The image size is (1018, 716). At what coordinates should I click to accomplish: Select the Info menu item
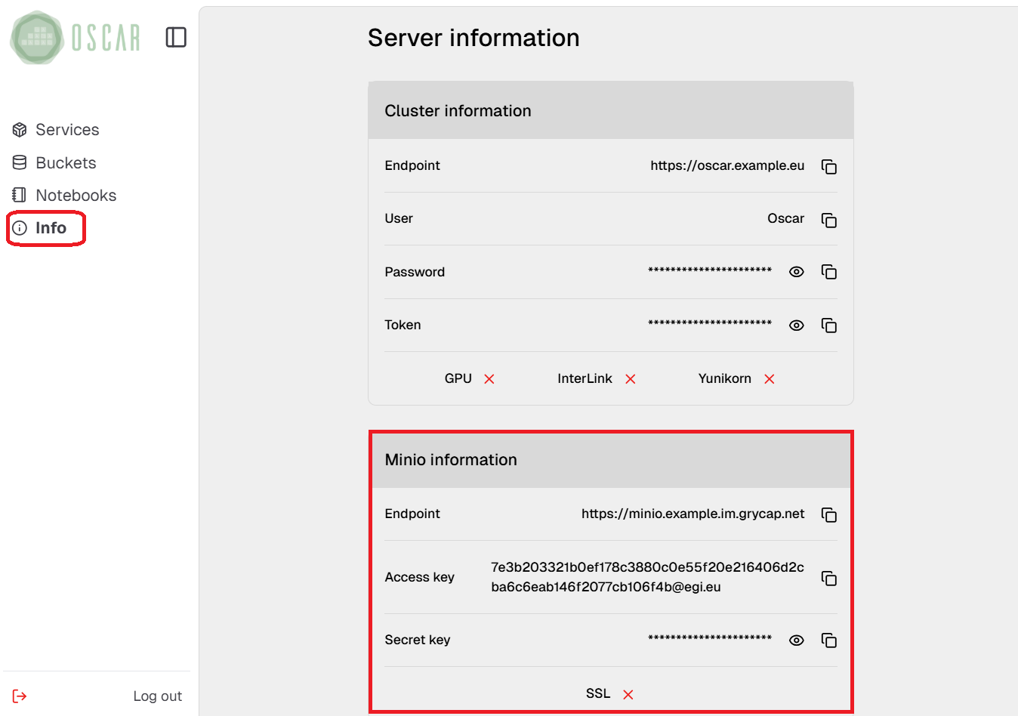pyautogui.click(x=50, y=228)
